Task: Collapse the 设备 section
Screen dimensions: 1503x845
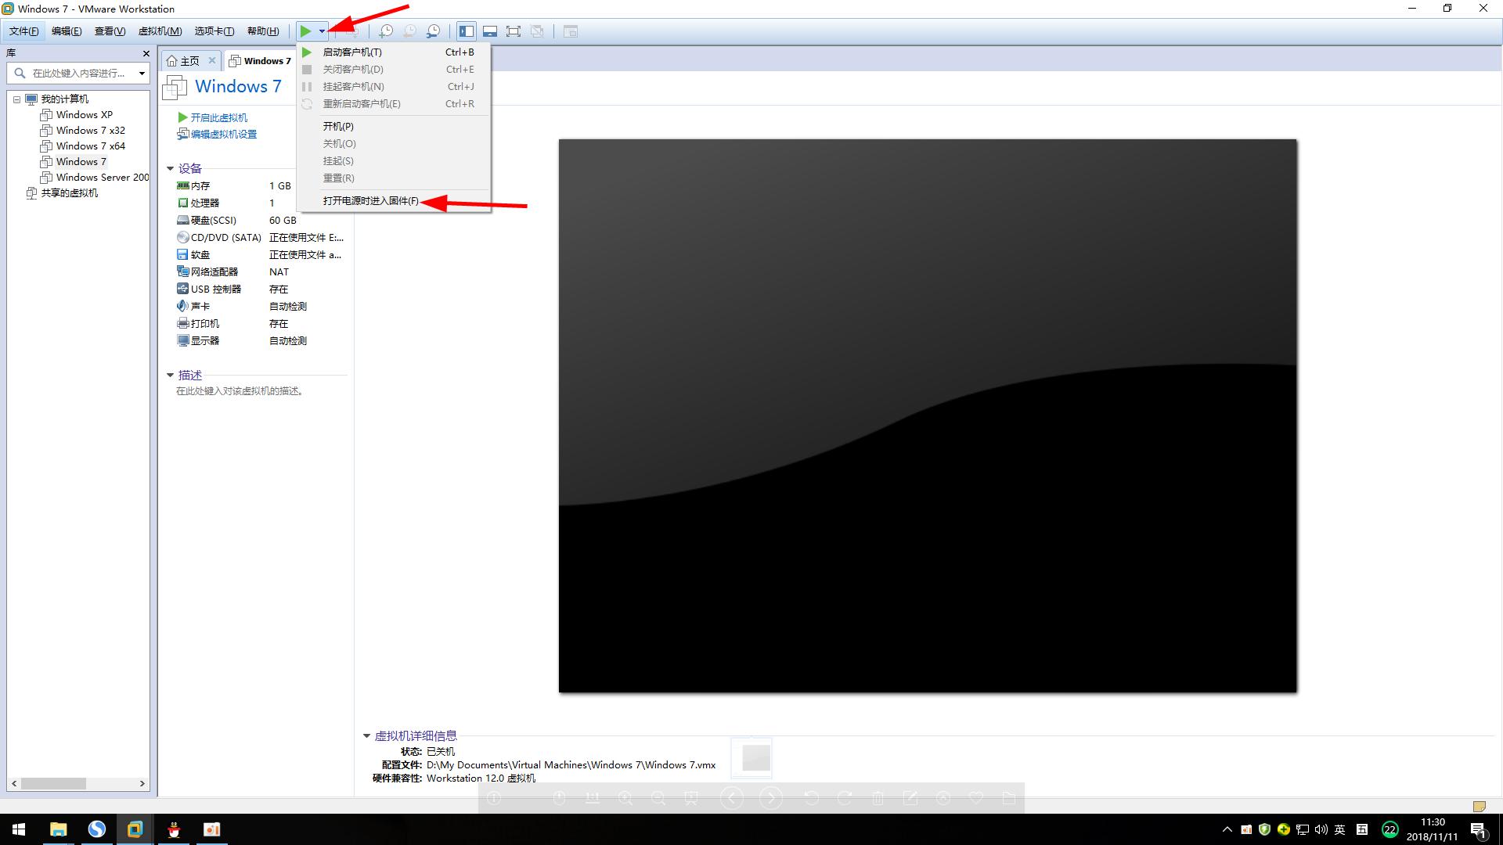Action: (x=170, y=168)
